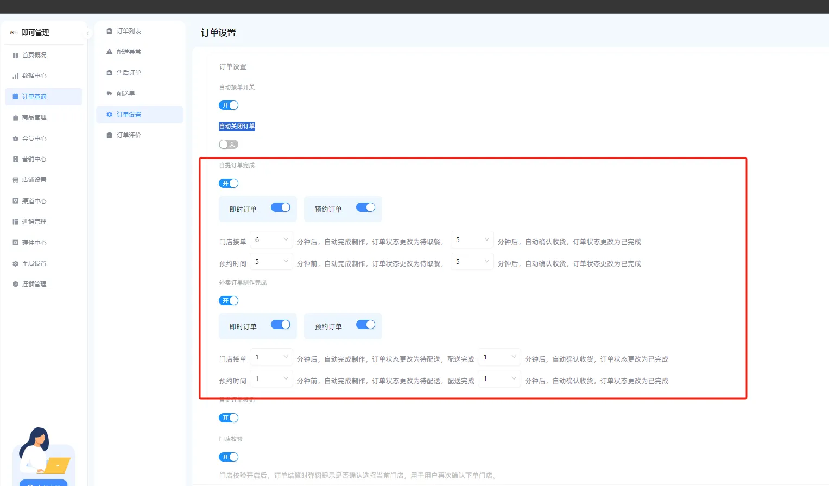Toggle the 自提订单核销 switch
The width and height of the screenshot is (829, 486).
[x=229, y=418]
